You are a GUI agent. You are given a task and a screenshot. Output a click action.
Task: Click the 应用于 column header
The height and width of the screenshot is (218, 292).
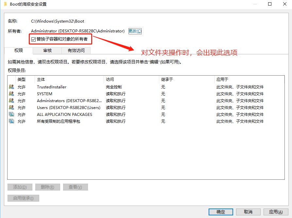tap(222, 80)
